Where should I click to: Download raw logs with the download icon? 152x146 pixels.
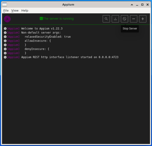(x=115, y=19)
